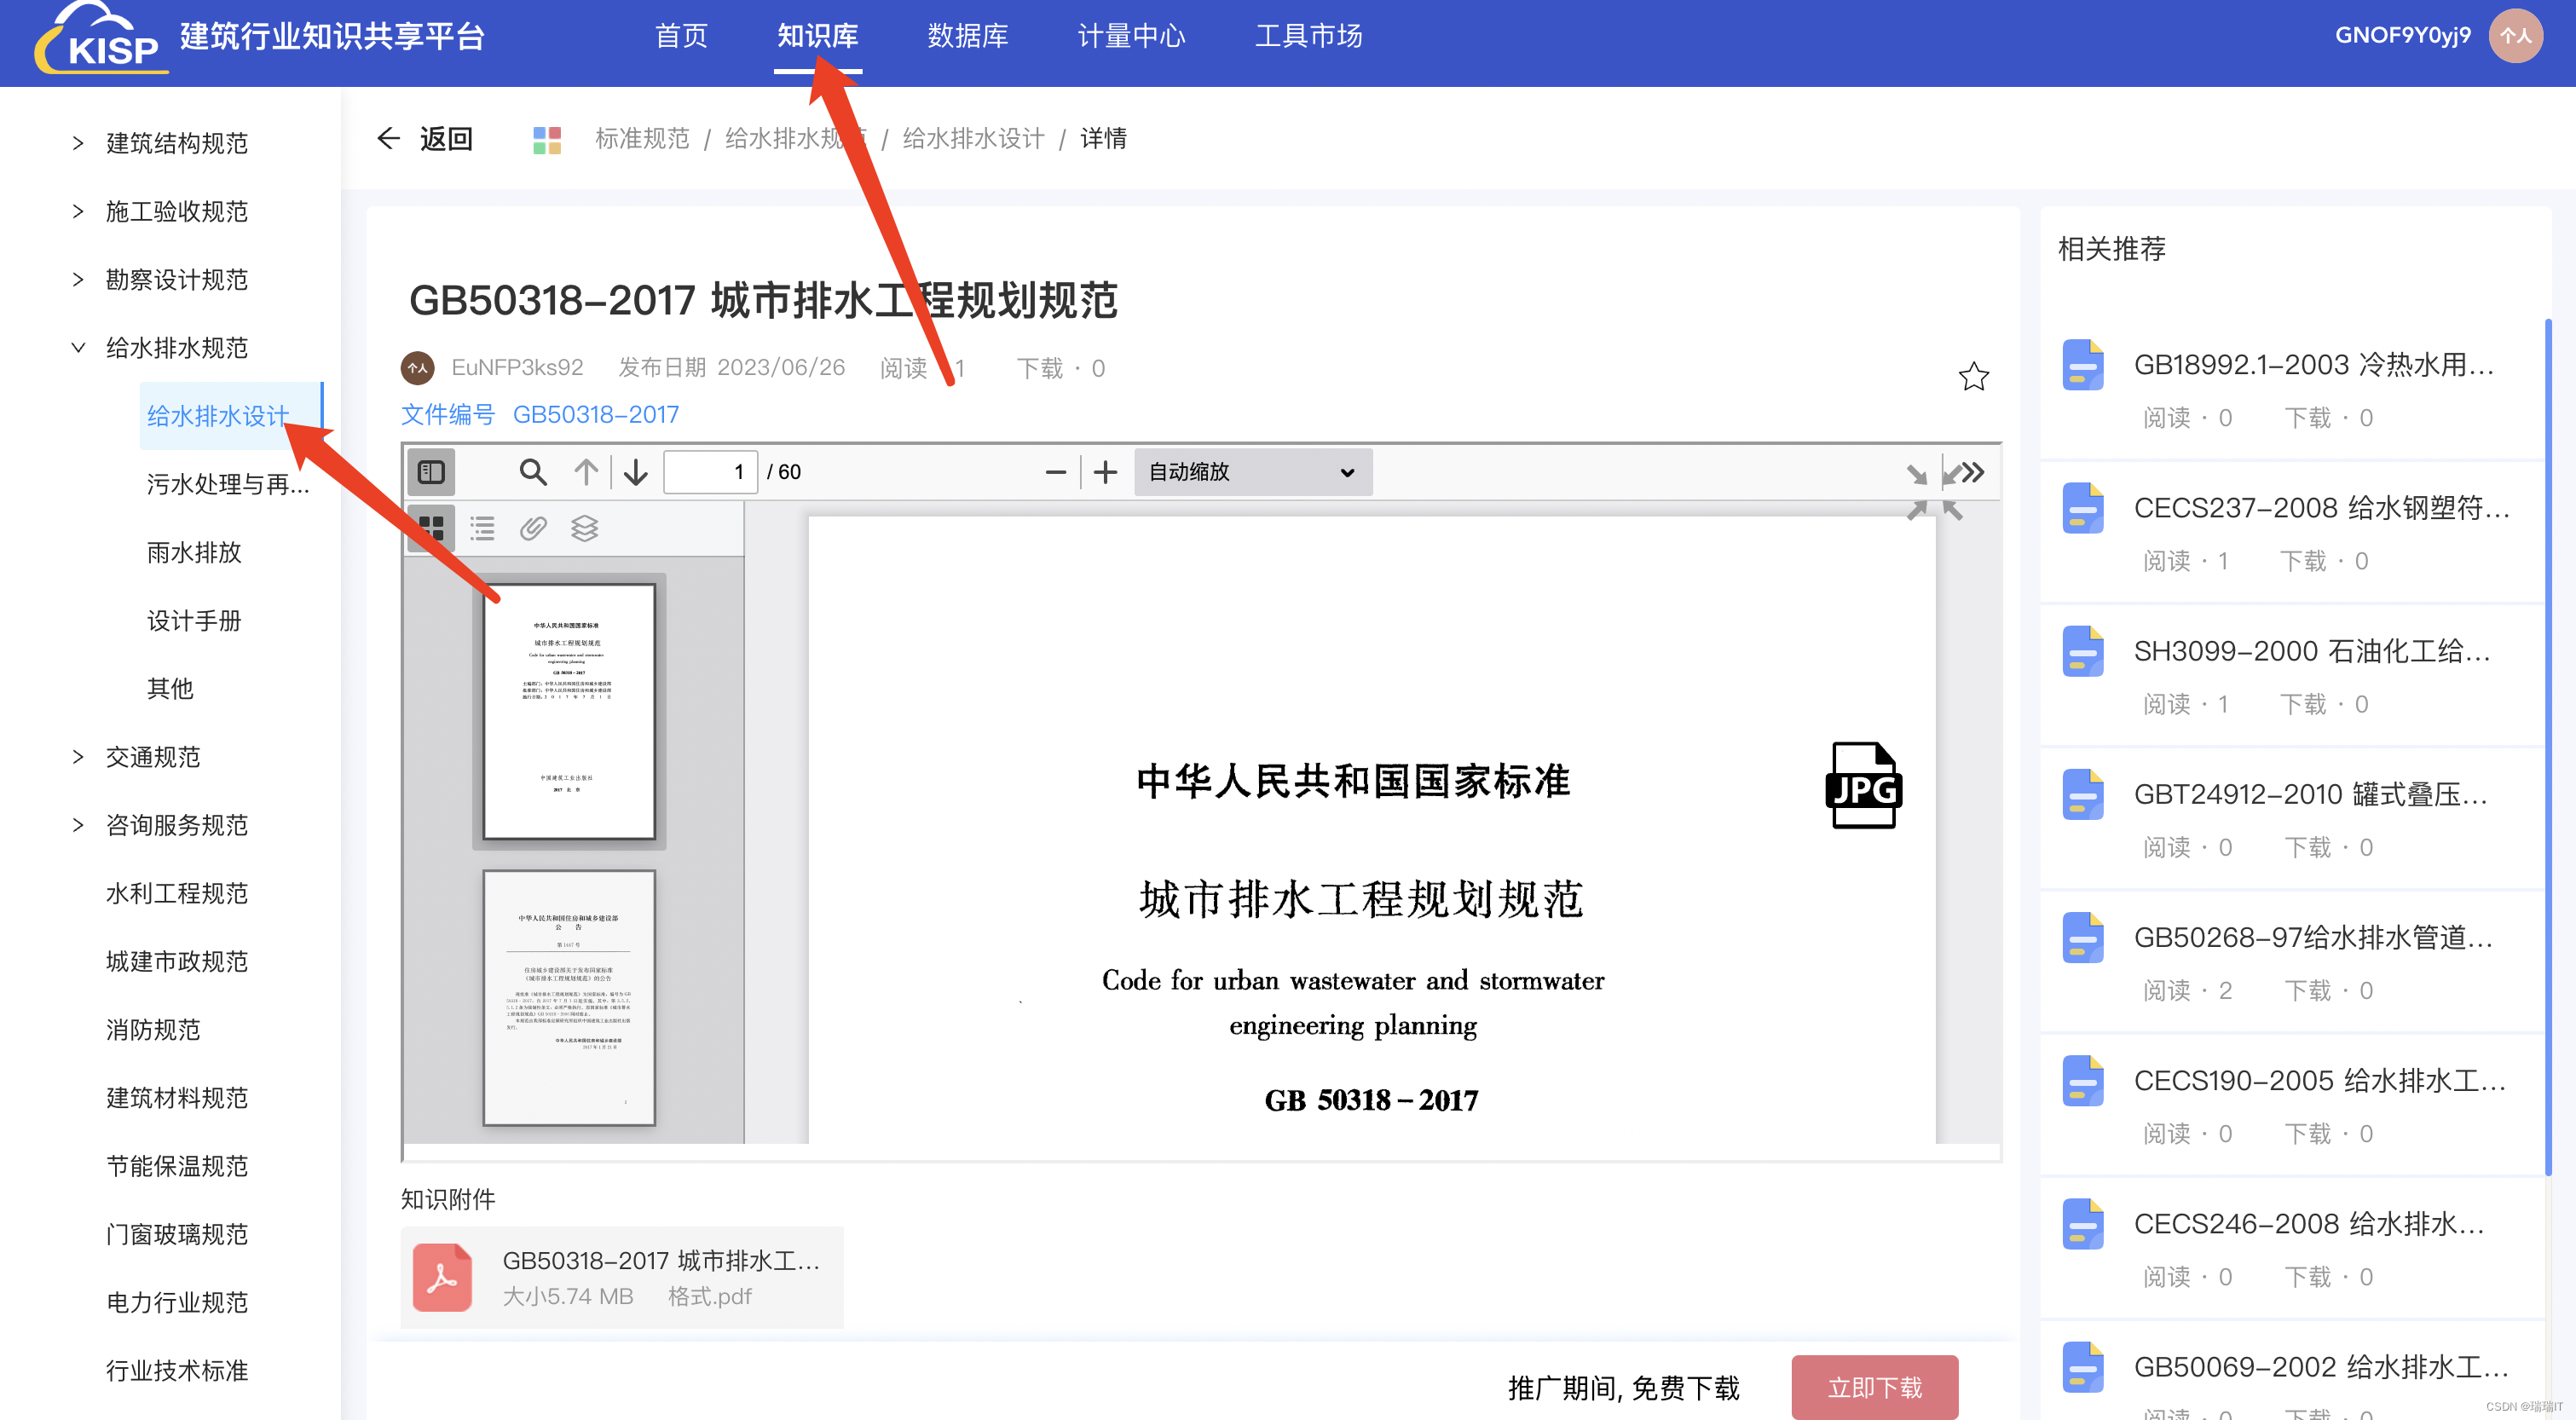Show document layers panel in sidebar
This screenshot has height=1420, width=2576.
585,529
